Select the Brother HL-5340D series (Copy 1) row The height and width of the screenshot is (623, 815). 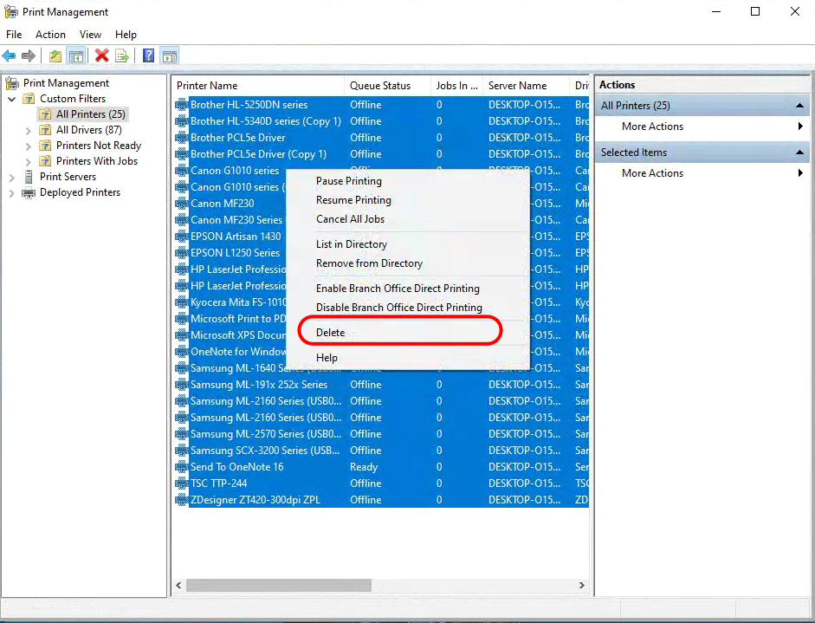point(381,121)
